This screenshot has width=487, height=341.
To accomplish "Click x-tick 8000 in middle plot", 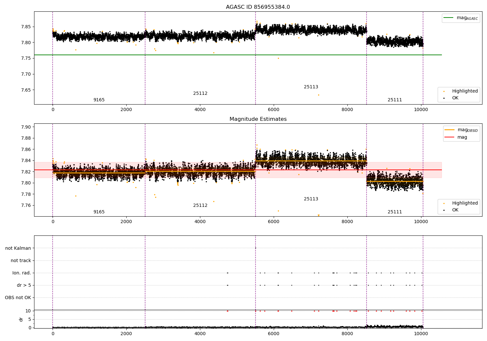I will coord(347,221).
